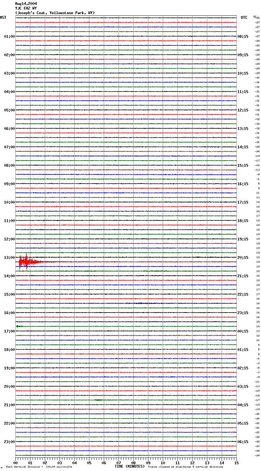
Task: Click the 23:00 MST time label
Action: pyautogui.click(x=10, y=442)
